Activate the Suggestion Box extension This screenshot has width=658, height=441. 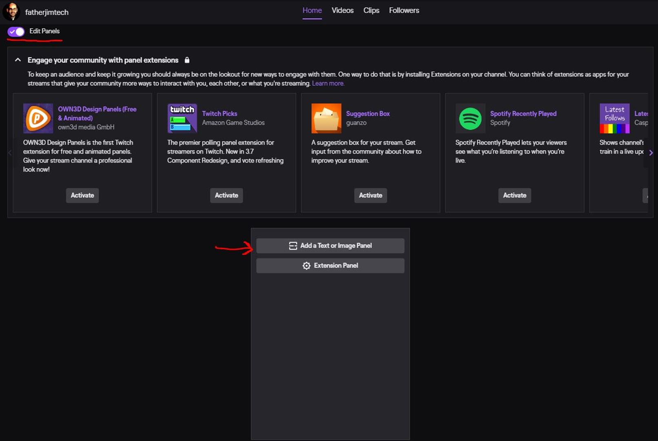pyautogui.click(x=370, y=195)
